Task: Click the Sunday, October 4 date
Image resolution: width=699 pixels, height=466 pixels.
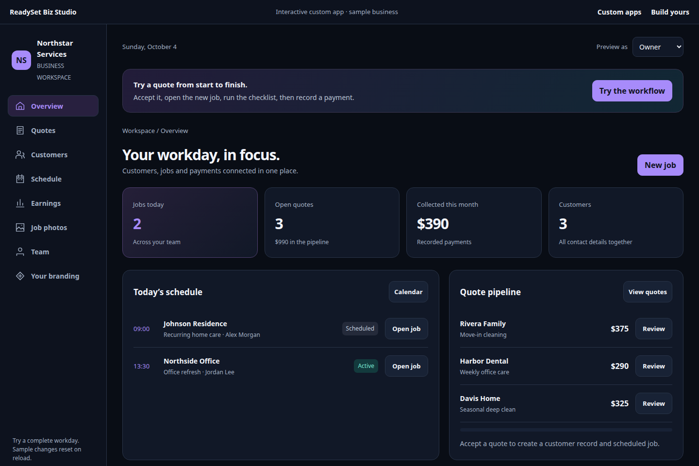Action: point(150,47)
